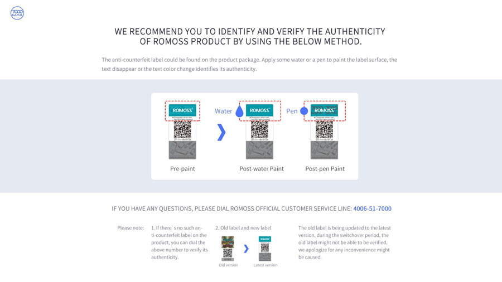Click the large blue arrow after Pre-paint label
502x282 pixels.
click(x=221, y=132)
